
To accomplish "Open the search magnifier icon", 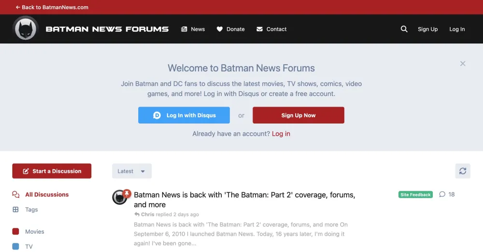I will pos(404,29).
